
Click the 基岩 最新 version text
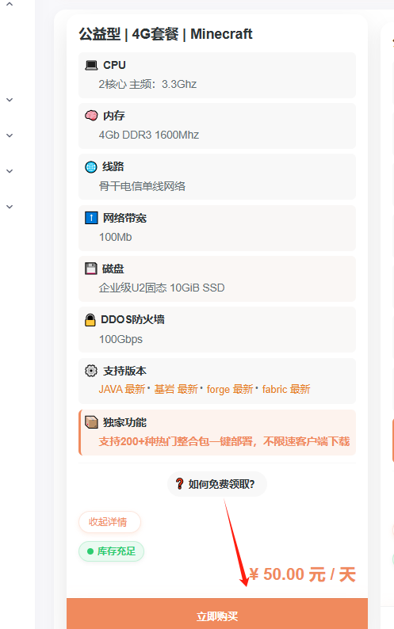pyautogui.click(x=176, y=389)
